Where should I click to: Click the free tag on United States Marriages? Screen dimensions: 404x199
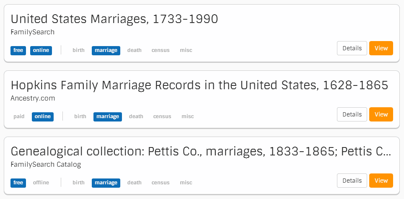click(18, 50)
